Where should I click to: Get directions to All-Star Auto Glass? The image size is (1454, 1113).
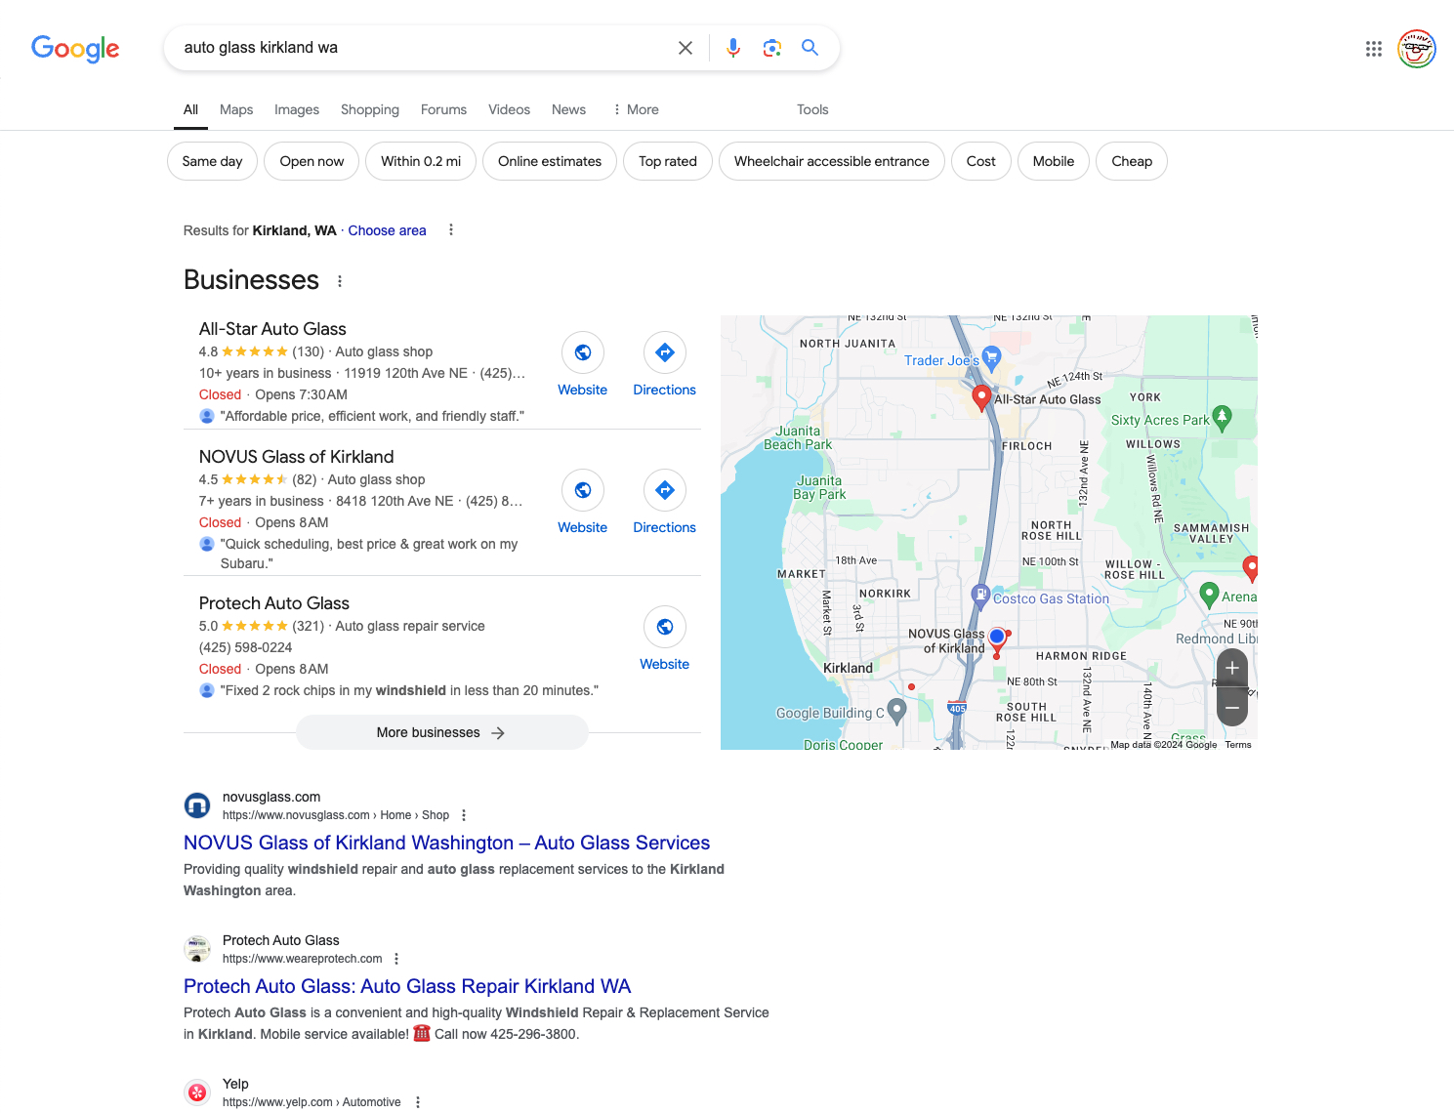[665, 352]
